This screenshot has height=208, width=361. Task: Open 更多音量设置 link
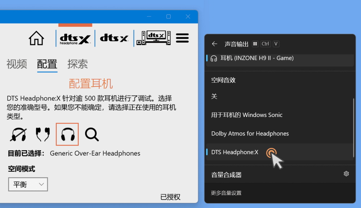click(x=226, y=193)
